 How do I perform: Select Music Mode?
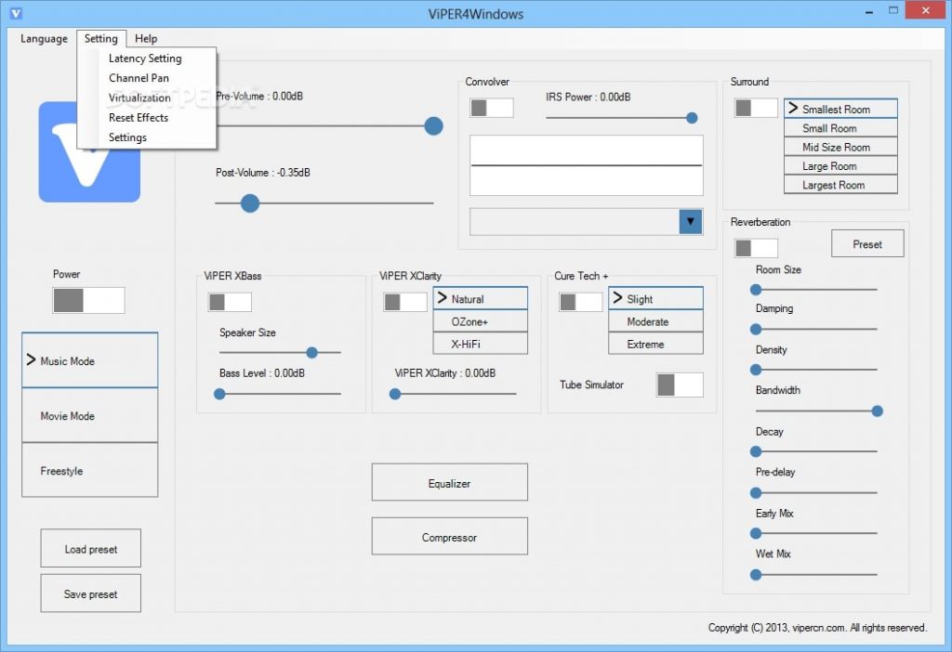[x=90, y=360]
